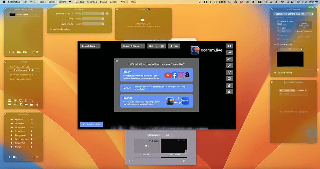Toggle the Interview switch on
The image size is (320, 169).
click(143, 20)
